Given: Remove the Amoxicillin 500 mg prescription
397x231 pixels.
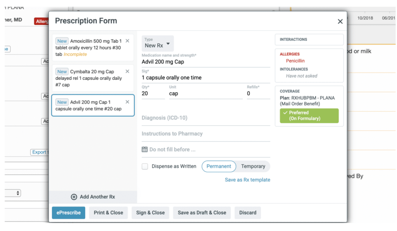Looking at the screenshot, I should coord(127,41).
